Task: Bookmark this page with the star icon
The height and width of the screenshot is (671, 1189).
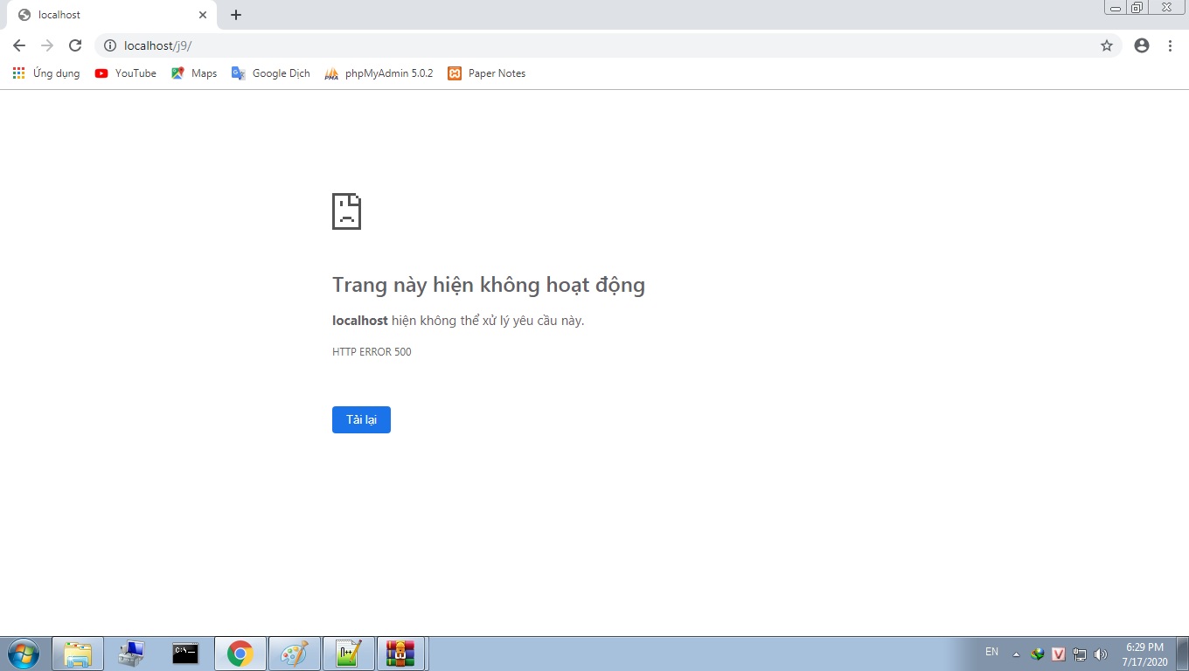Action: 1106,45
